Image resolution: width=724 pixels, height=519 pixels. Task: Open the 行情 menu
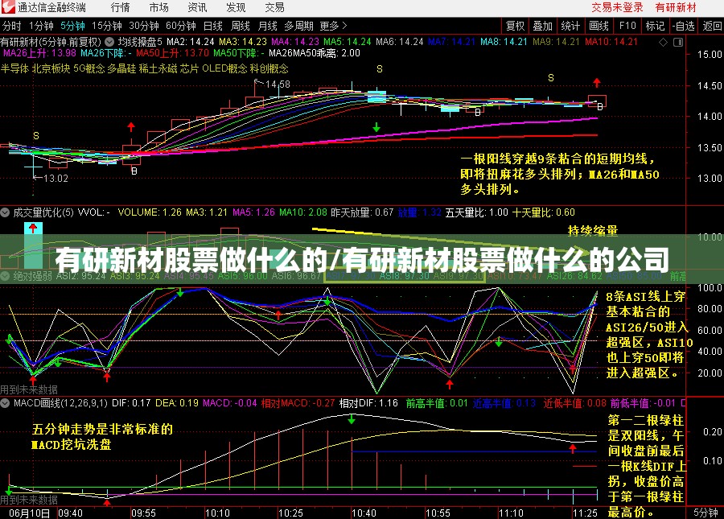[x=121, y=7]
